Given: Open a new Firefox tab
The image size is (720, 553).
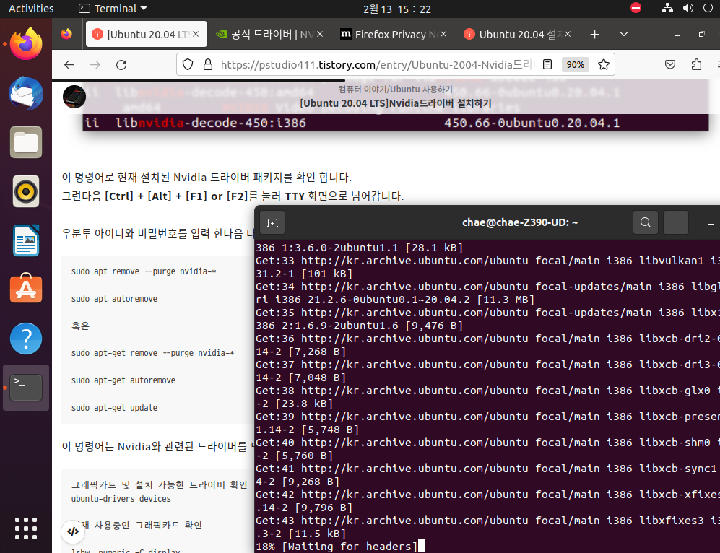Looking at the screenshot, I should pos(594,35).
